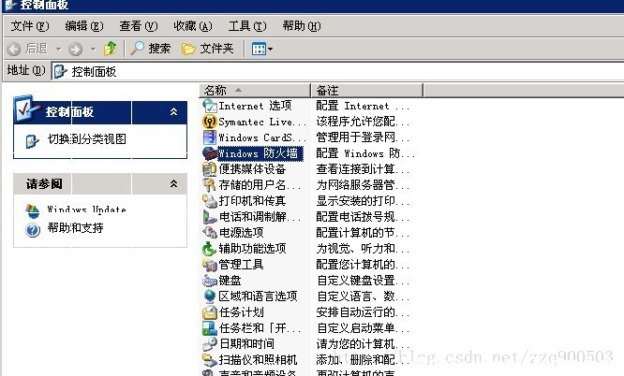
Task: Sort by the 备注 column header
Action: [367, 91]
